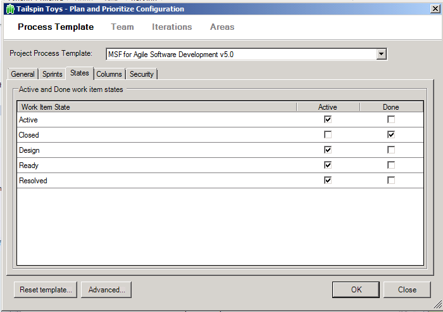Image resolution: width=443 pixels, height=312 pixels.
Task: Select the Closed state row label
Action: click(x=29, y=135)
